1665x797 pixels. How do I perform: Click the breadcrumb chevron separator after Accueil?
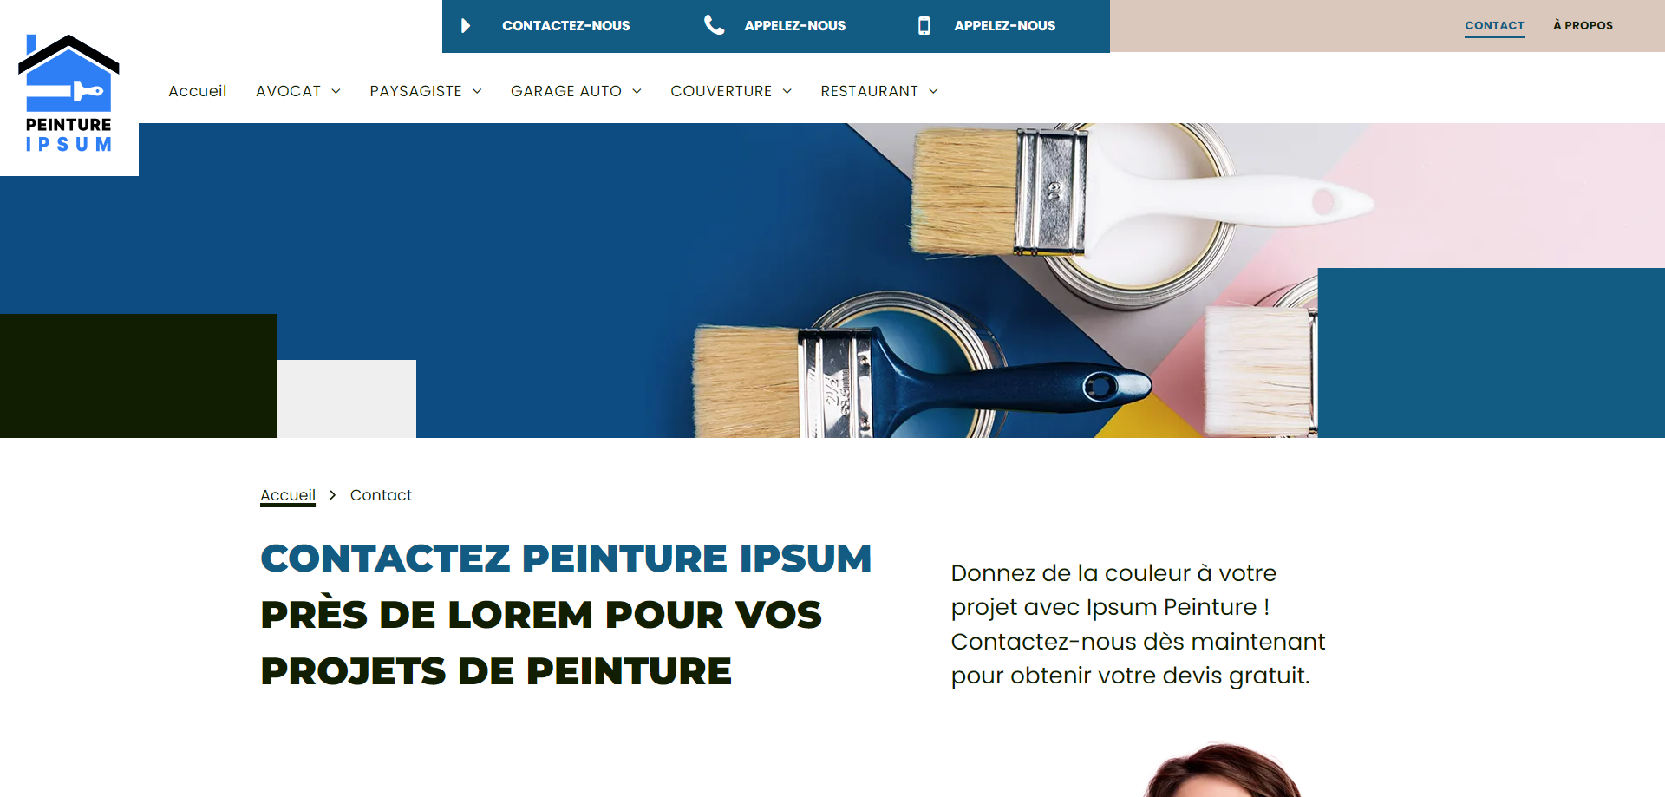332,495
